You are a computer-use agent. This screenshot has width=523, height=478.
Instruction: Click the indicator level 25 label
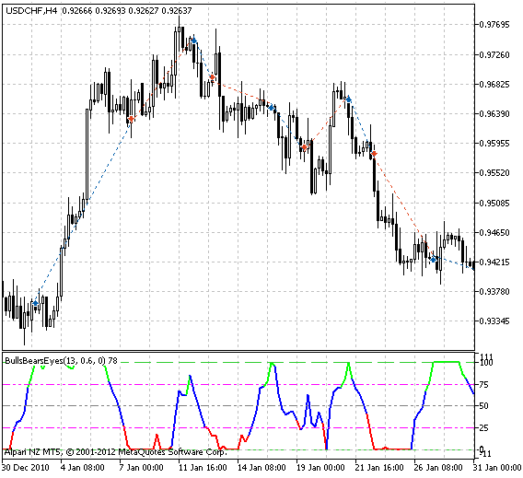tap(483, 428)
